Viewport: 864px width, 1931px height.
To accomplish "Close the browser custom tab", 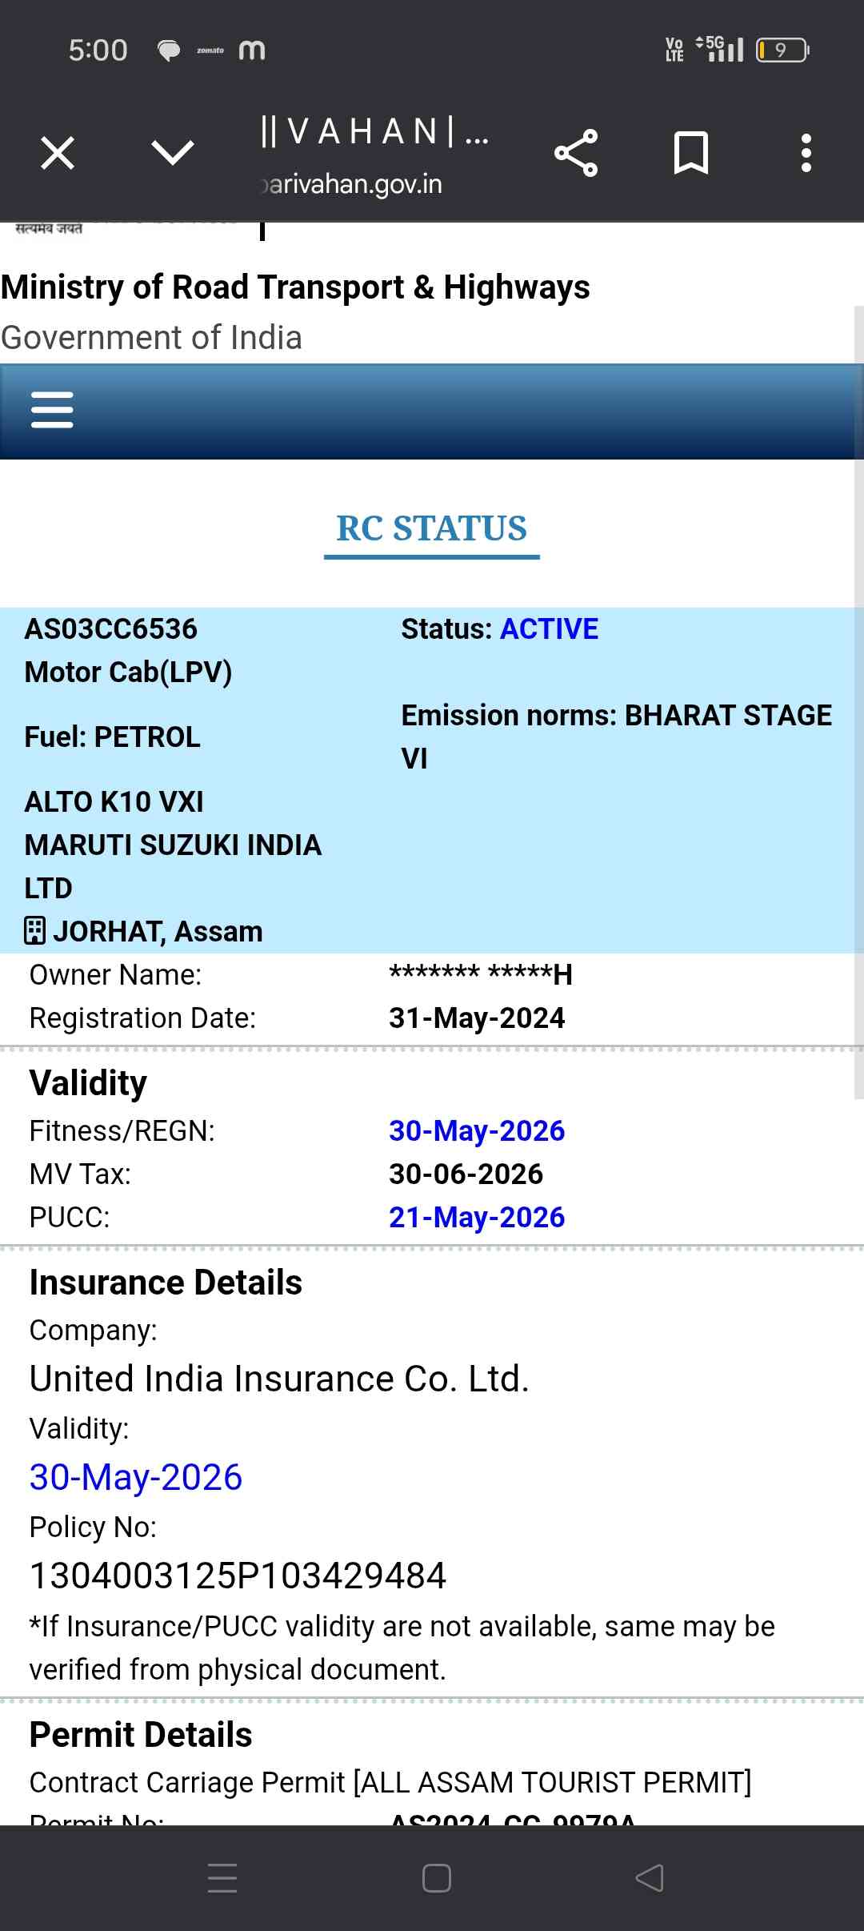I will click(x=58, y=153).
